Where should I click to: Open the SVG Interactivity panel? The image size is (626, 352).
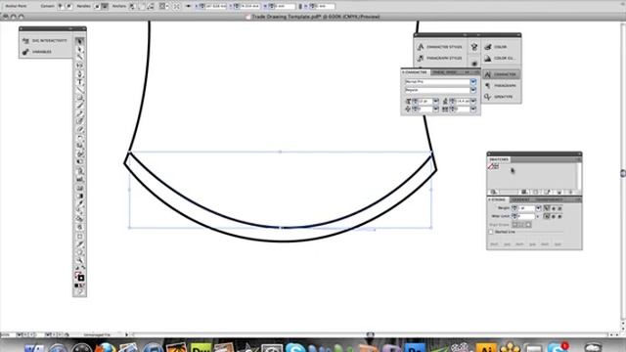(x=45, y=41)
